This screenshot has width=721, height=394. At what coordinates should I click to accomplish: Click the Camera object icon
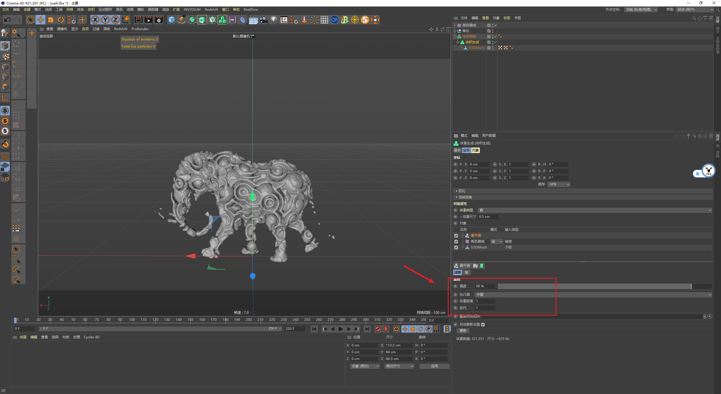pyautogui.click(x=263, y=20)
